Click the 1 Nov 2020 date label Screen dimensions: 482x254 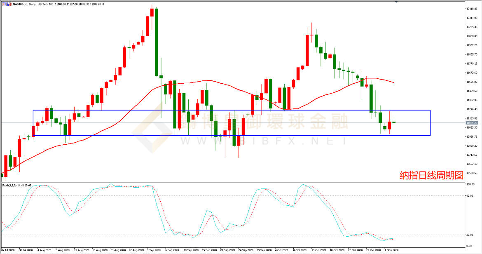(391, 250)
